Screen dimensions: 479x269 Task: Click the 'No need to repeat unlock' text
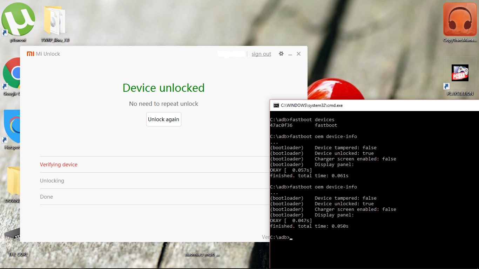click(163, 104)
